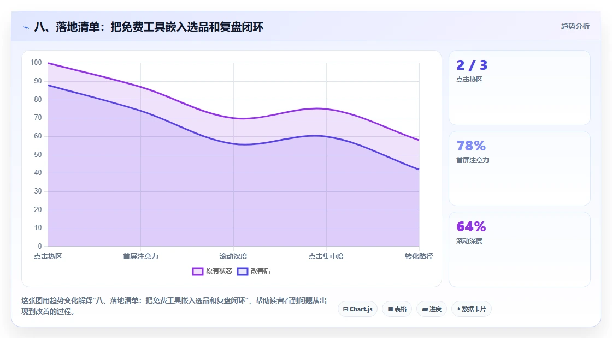Click the 原有状态 line's endpoint at 转化路径
The width and height of the screenshot is (612, 338).
point(419,140)
